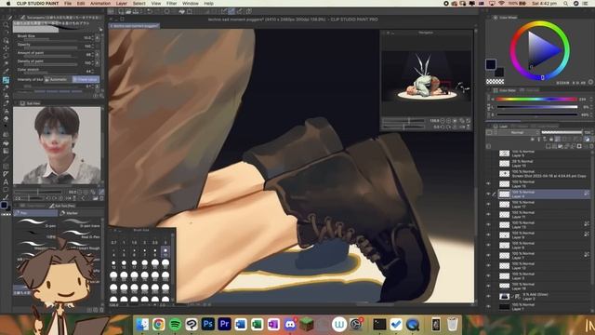
Task: Open Microsoft Excel from the dock
Action: click(x=257, y=325)
